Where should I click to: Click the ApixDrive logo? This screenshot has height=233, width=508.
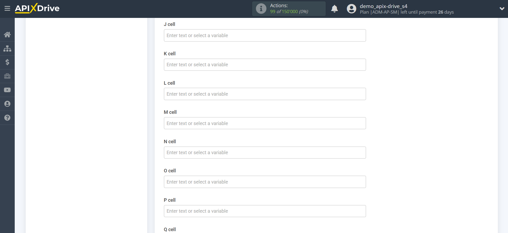pos(37,8)
